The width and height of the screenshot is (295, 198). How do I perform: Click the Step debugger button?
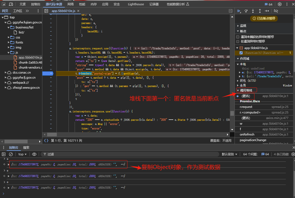[x=267, y=11]
